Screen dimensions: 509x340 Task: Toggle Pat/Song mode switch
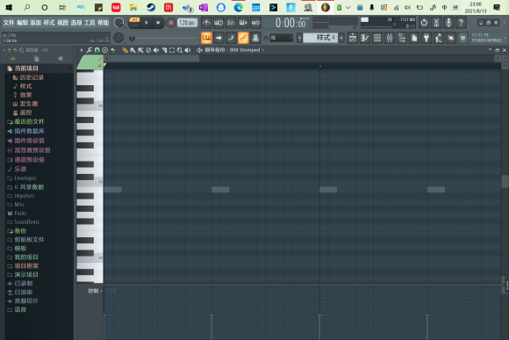point(134,23)
